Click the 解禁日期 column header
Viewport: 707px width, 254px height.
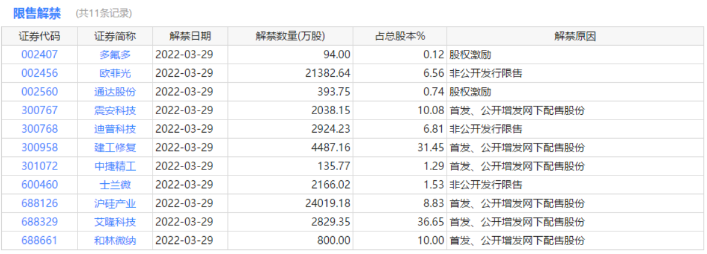pyautogui.click(x=190, y=36)
